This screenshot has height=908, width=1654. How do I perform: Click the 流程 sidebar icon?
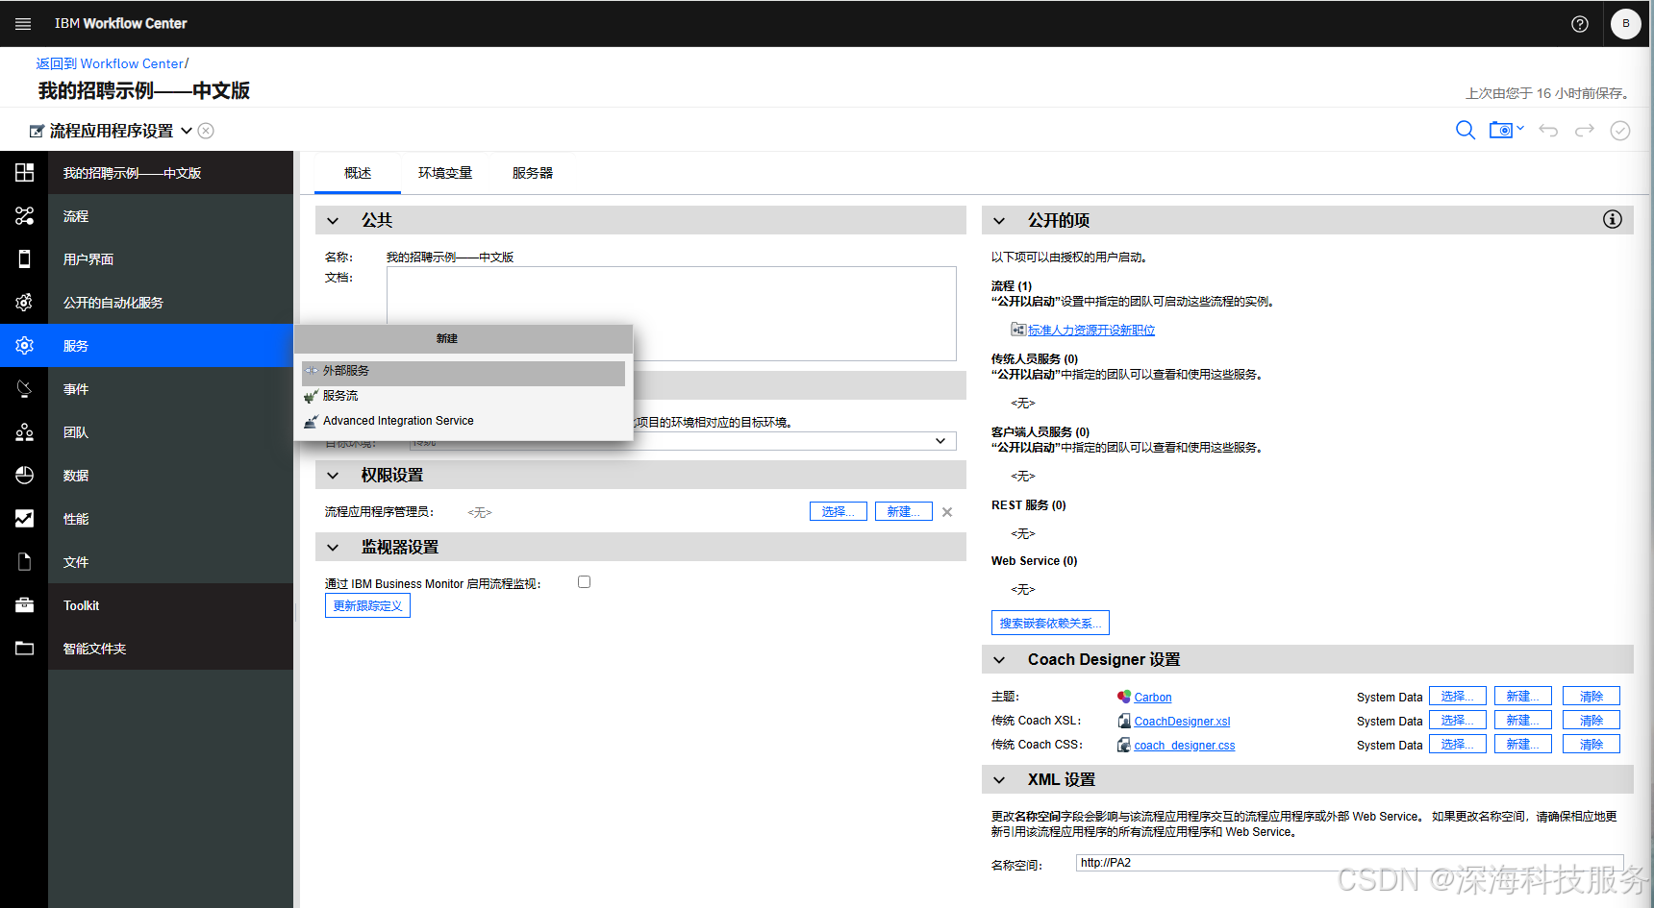(24, 216)
